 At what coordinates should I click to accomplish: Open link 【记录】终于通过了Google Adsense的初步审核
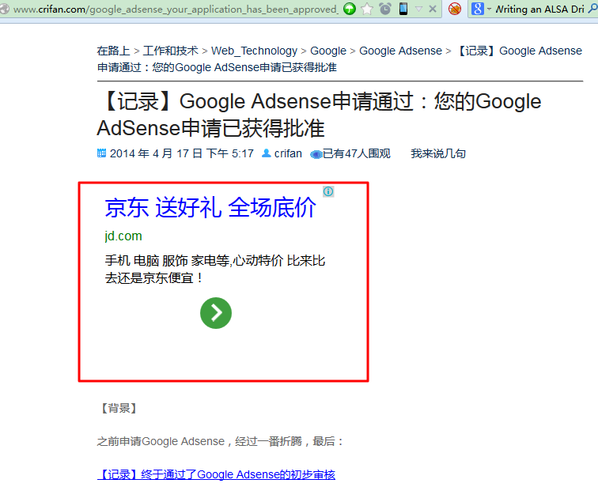pyautogui.click(x=216, y=474)
